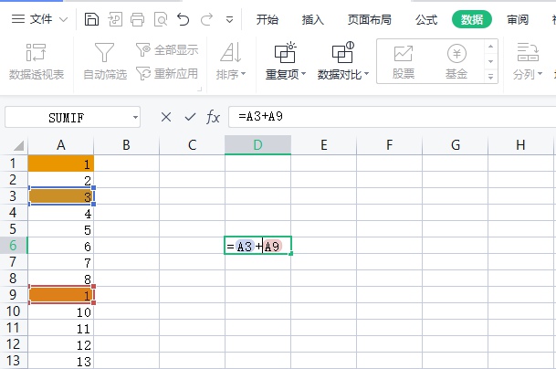Viewport: 556px width, 369px height.
Task: Select row 1 header
Action: click(x=14, y=163)
